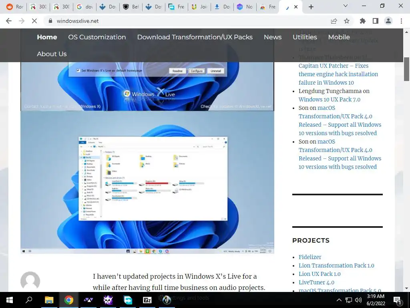Open Lion Transformation Pack 1.0 link

[336, 265]
